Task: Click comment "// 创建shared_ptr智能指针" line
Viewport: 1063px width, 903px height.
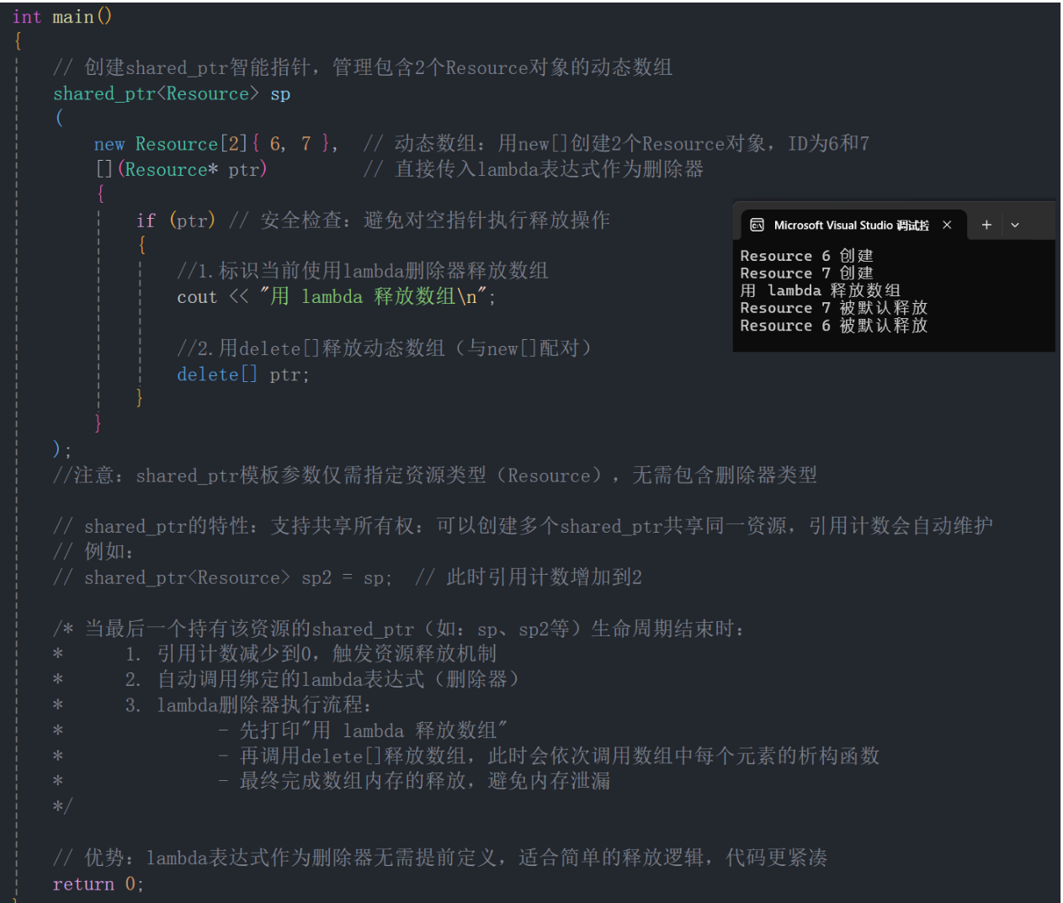Action: (363, 67)
